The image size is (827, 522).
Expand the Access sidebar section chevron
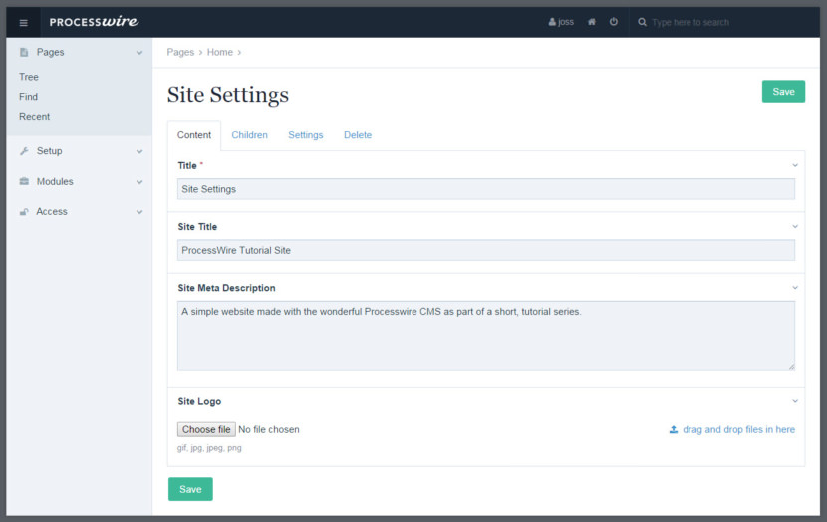click(x=139, y=212)
